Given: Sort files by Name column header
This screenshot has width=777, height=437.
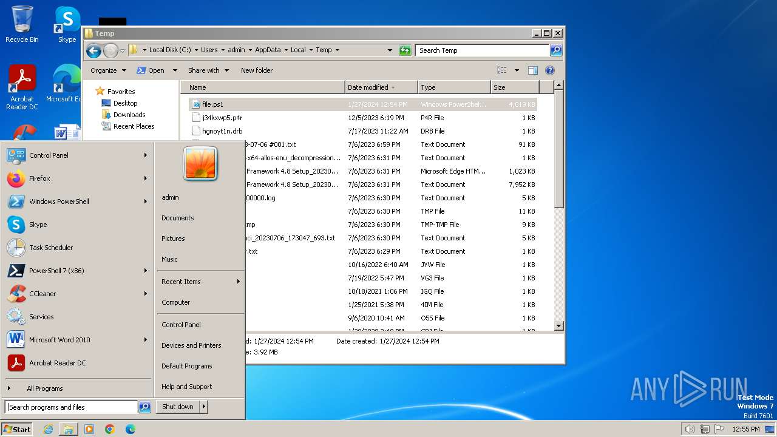Looking at the screenshot, I should (263, 87).
